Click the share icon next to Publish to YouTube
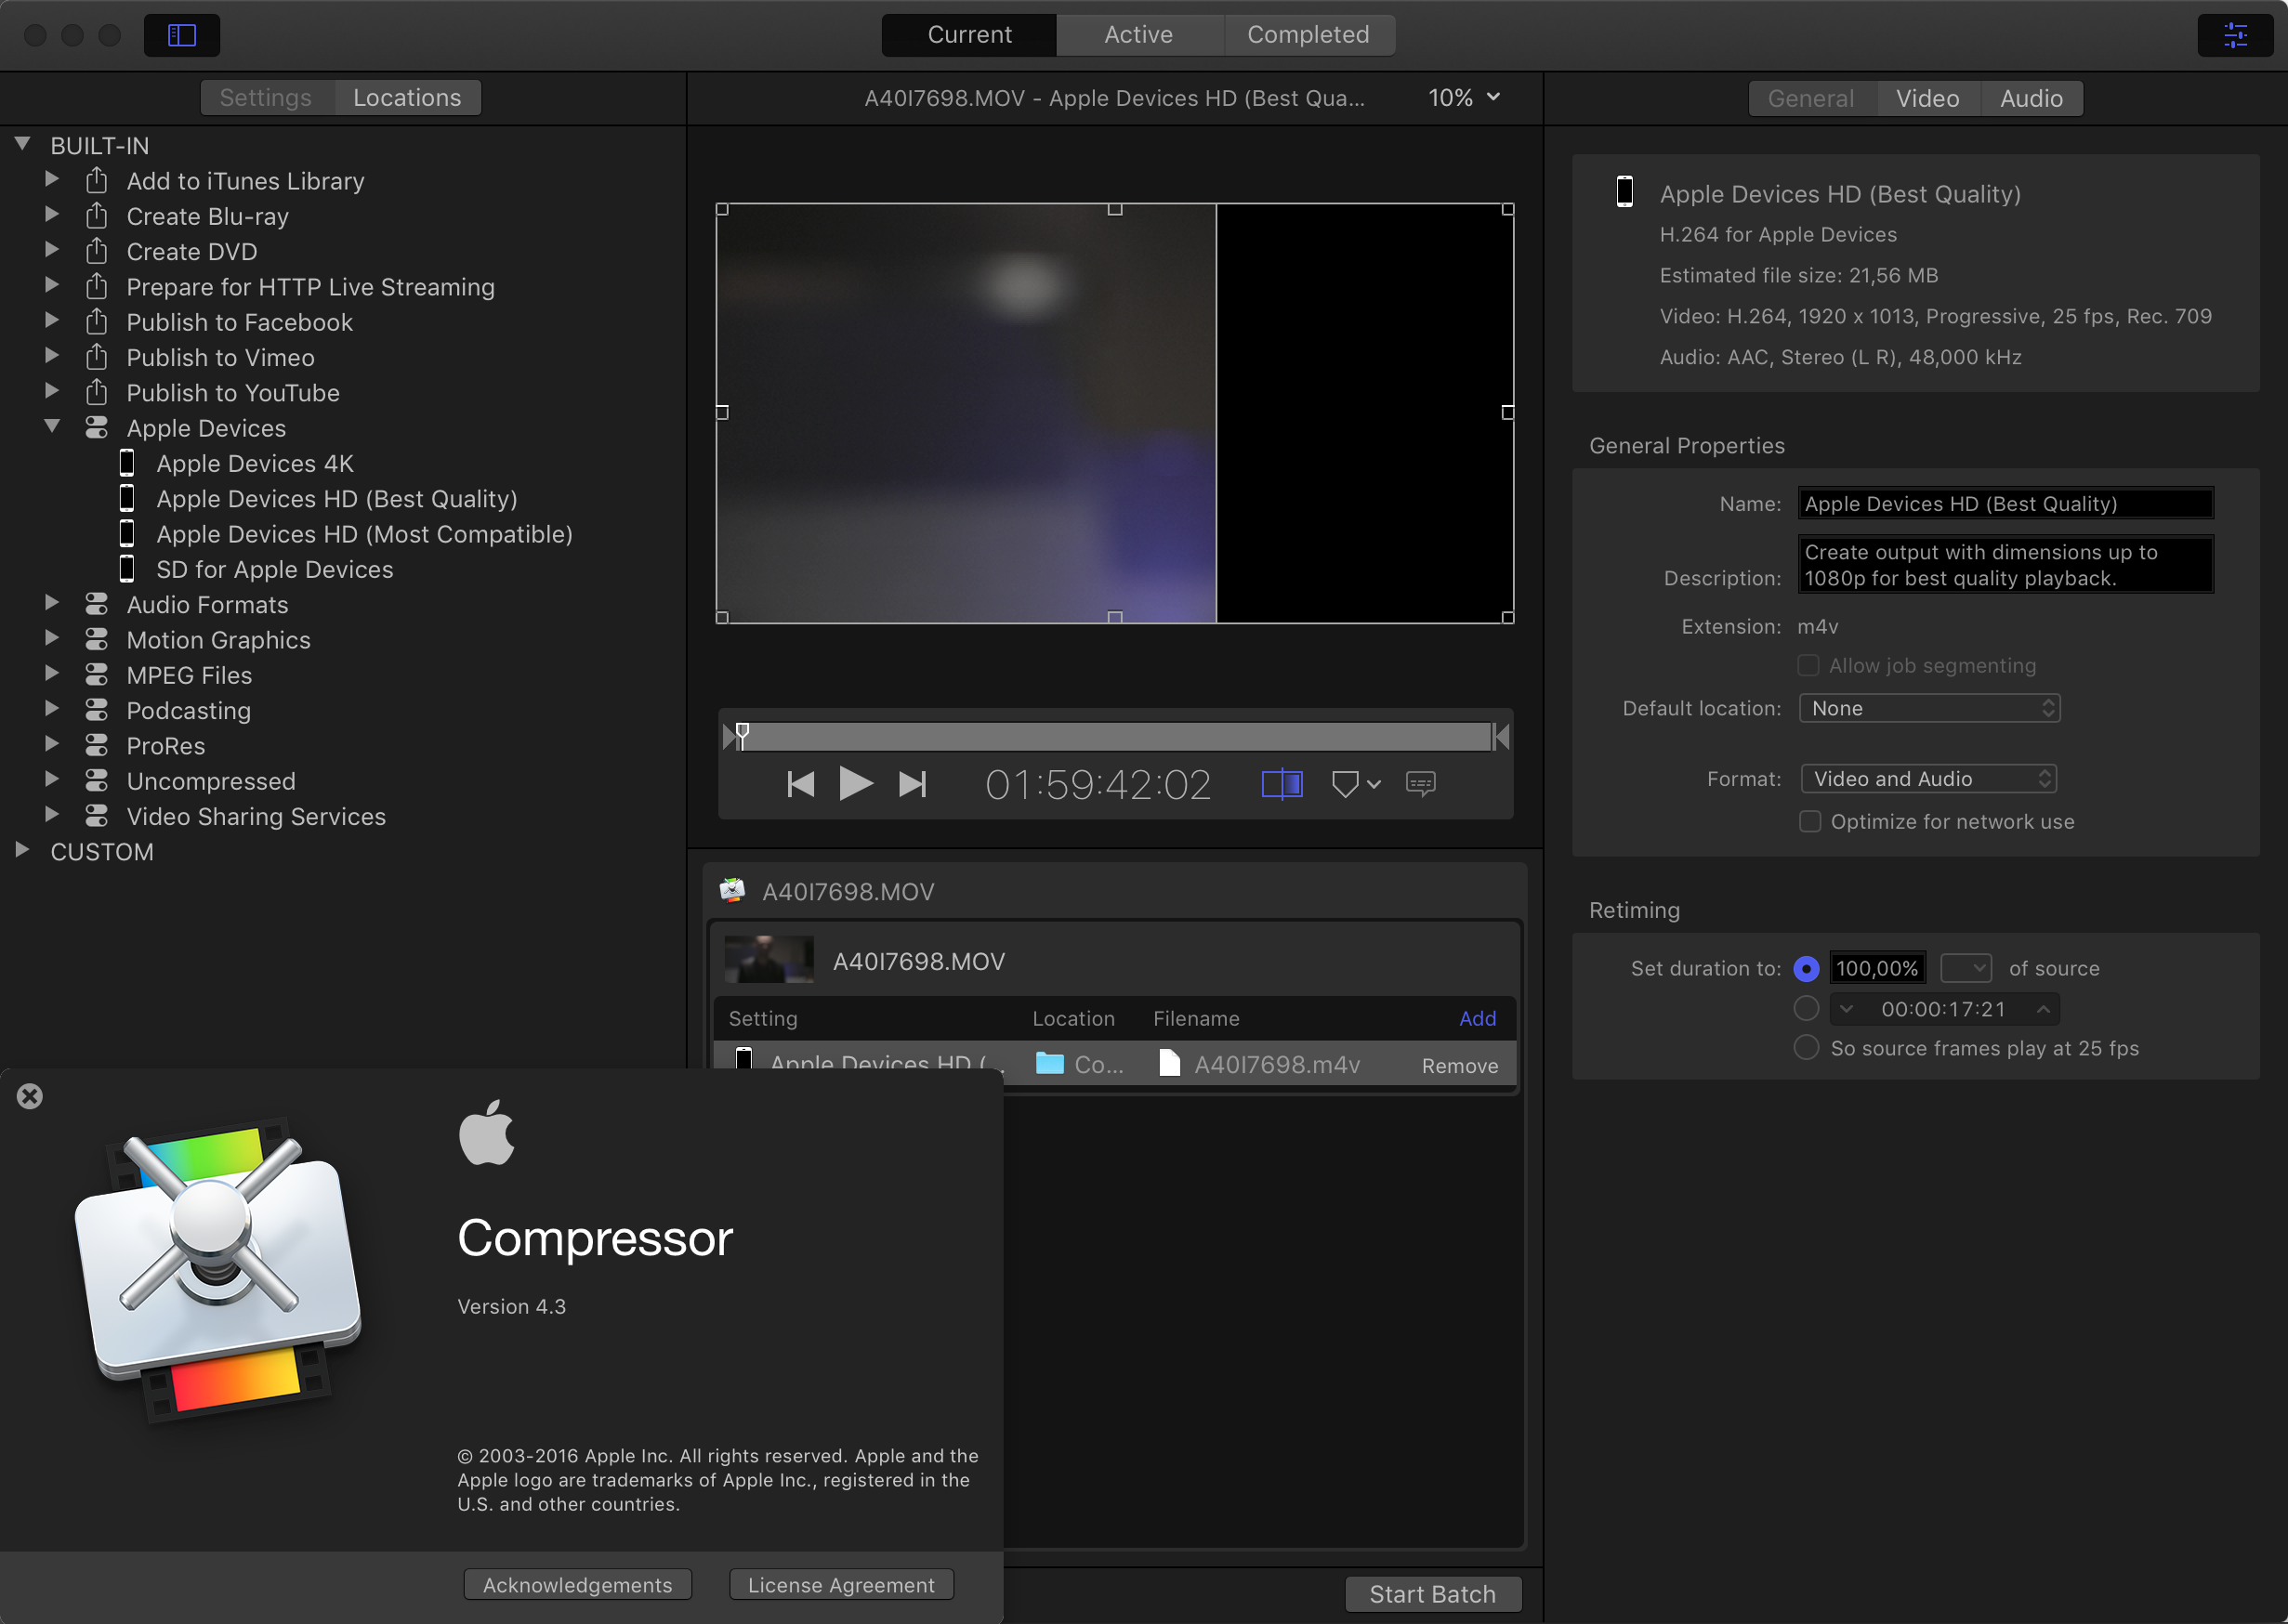The width and height of the screenshot is (2288, 1624). [96, 392]
